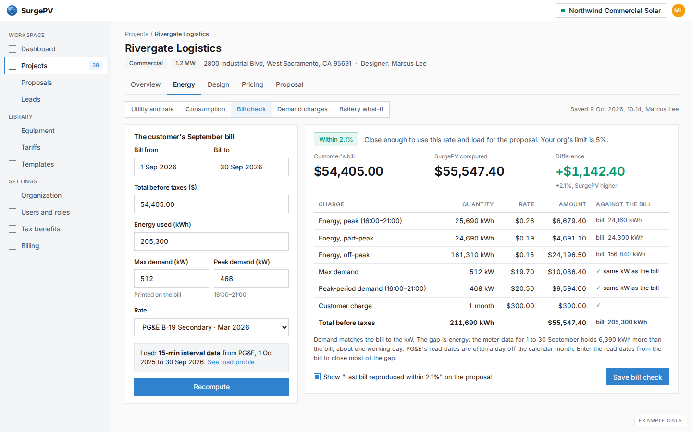Click the Projects sidebar icon
Viewport: 692px width, 432px height.
[12, 66]
